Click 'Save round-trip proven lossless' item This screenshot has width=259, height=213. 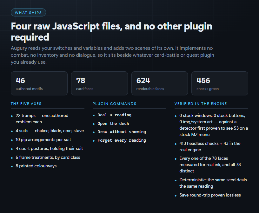coord(210,195)
